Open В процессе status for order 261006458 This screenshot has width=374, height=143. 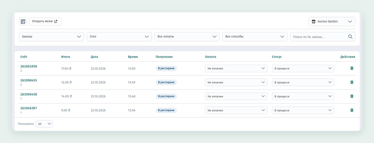click(x=303, y=96)
